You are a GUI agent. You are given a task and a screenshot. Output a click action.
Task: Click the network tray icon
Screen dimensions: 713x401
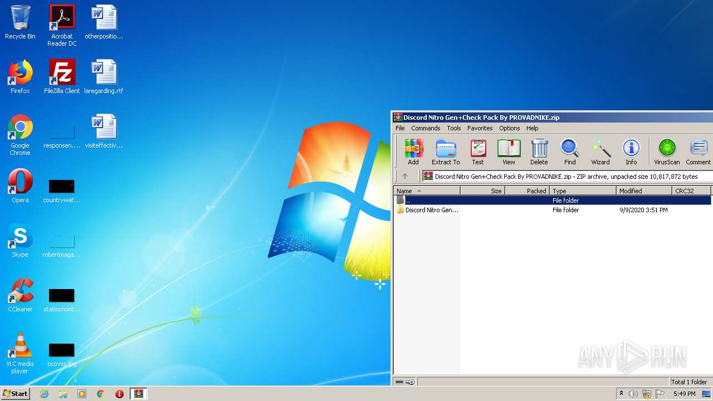[647, 394]
